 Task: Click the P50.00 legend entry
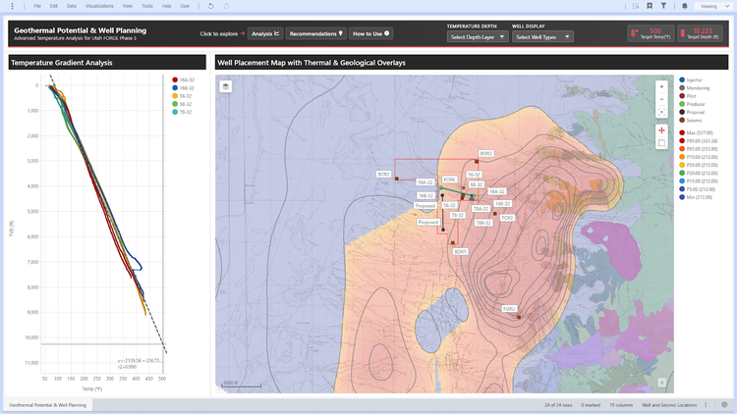pos(699,165)
